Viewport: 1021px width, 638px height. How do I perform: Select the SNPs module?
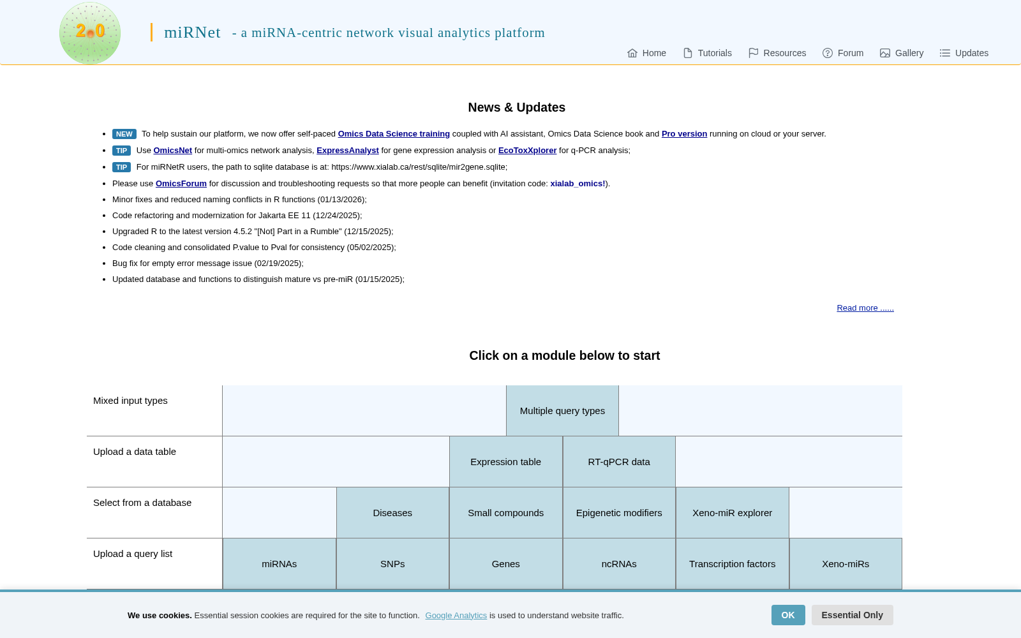tap(392, 564)
